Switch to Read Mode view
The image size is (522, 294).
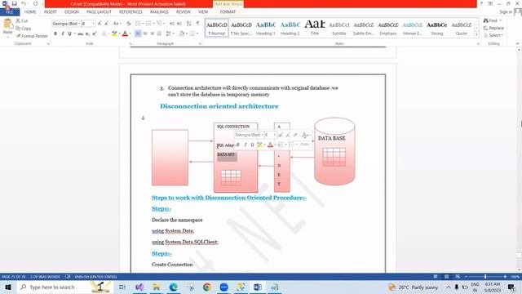pyautogui.click(x=436, y=277)
